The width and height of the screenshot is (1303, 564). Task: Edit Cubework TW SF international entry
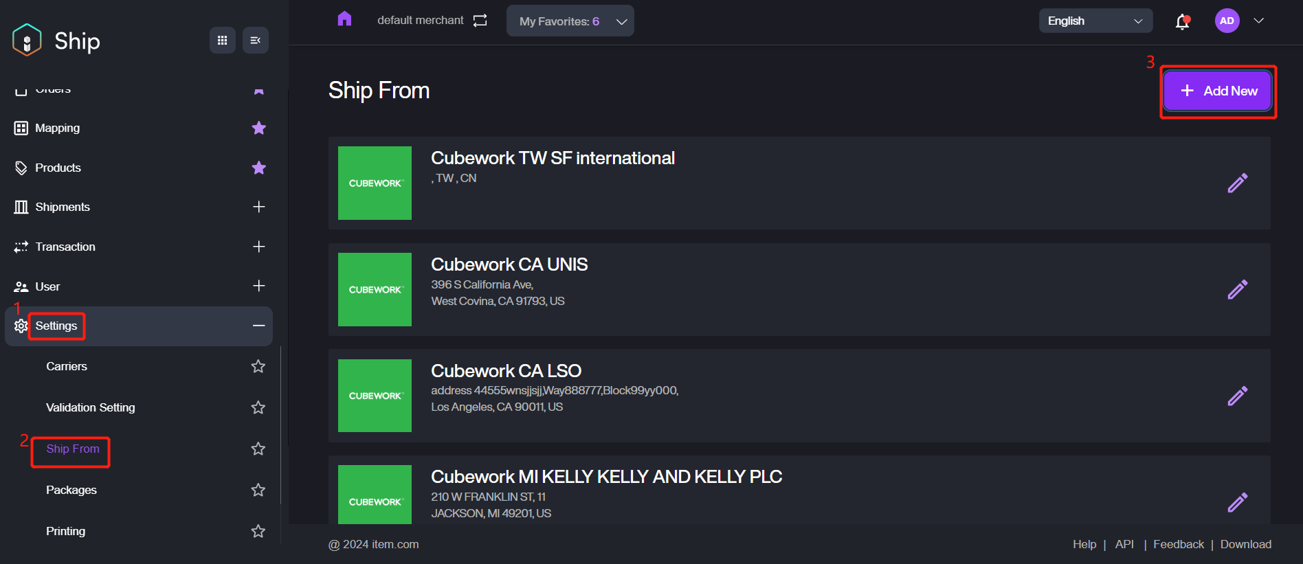[x=1237, y=183]
